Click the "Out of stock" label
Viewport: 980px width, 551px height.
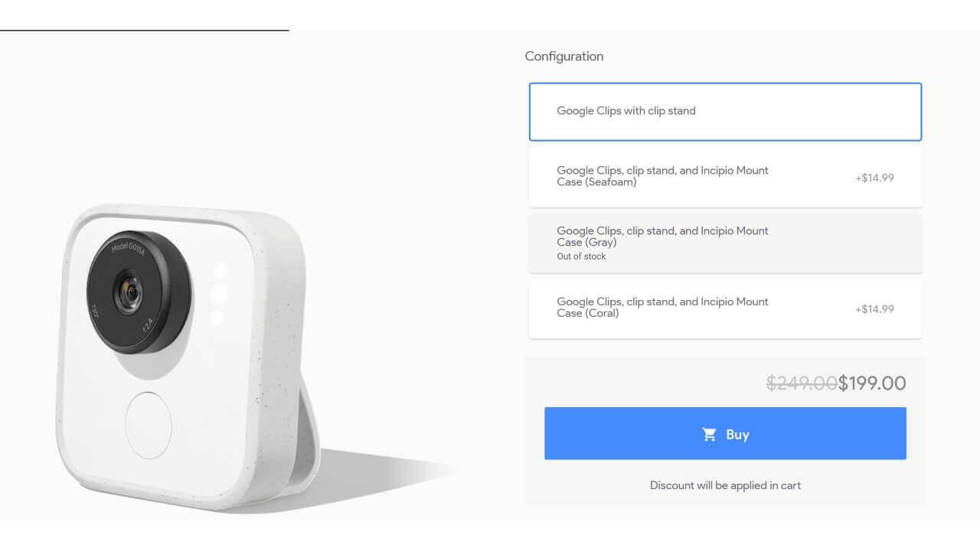coord(581,256)
